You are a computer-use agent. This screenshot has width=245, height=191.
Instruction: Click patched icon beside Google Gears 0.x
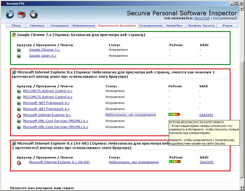coord(19,56)
